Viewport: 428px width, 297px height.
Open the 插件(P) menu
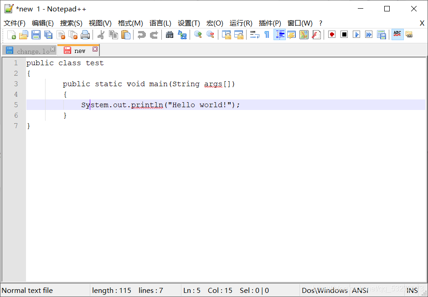(x=270, y=23)
